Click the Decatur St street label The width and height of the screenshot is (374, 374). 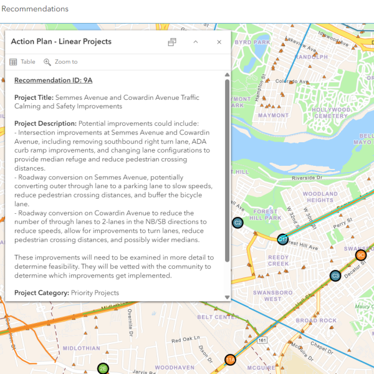pyautogui.click(x=355, y=269)
